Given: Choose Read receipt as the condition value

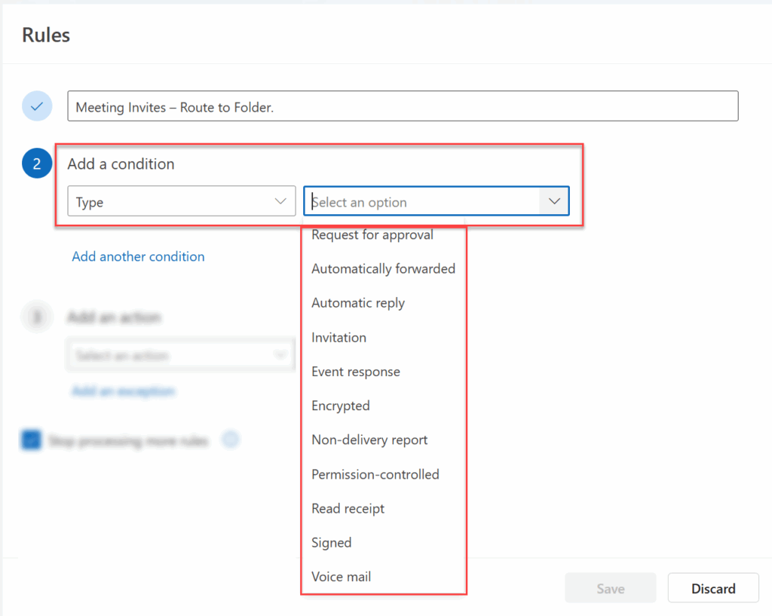Looking at the screenshot, I should (x=348, y=508).
